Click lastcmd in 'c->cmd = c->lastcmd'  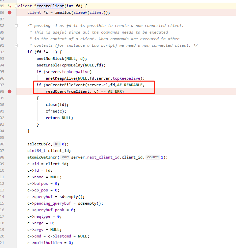coord(63,236)
